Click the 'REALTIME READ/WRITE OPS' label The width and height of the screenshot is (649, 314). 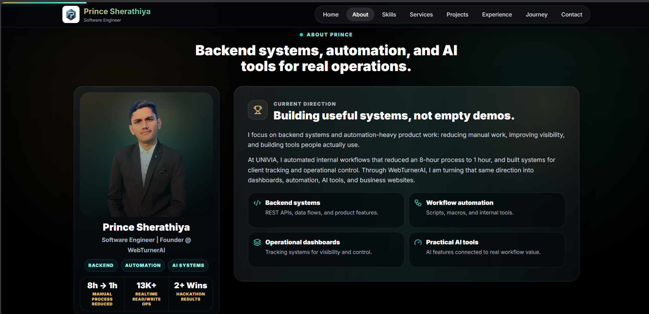point(146,299)
